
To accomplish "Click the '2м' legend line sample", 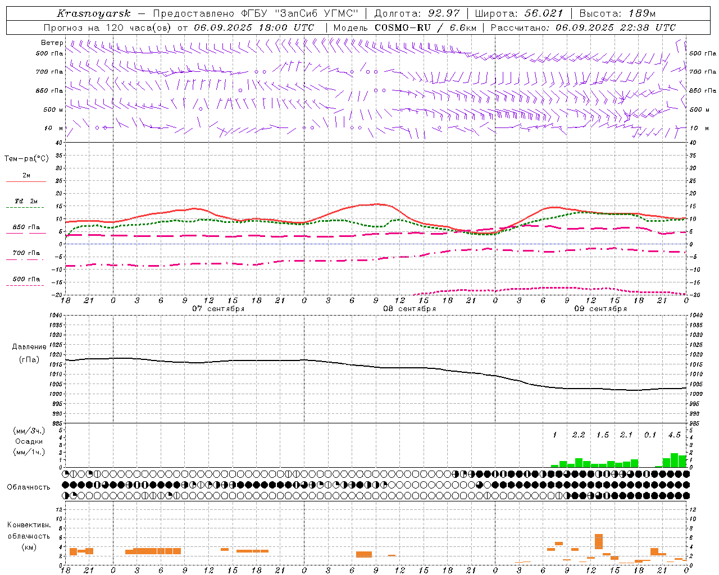I will pos(26,181).
